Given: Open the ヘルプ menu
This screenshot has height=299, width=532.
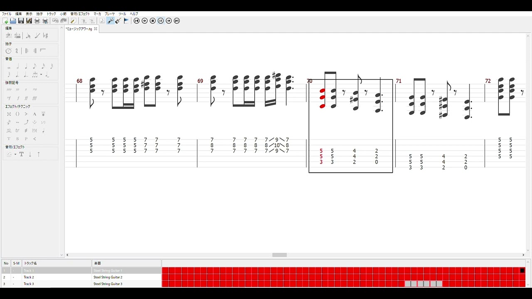Looking at the screenshot, I should click(134, 14).
